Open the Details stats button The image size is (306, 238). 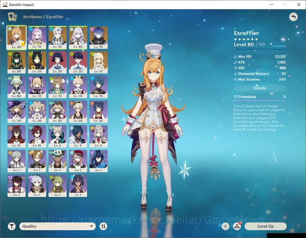coord(259,88)
